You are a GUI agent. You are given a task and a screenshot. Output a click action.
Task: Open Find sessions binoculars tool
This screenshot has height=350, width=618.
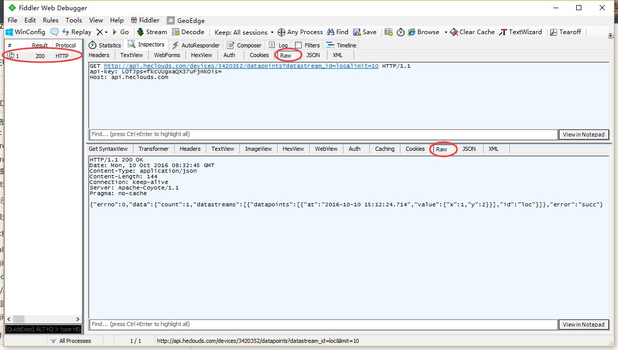(x=337, y=32)
